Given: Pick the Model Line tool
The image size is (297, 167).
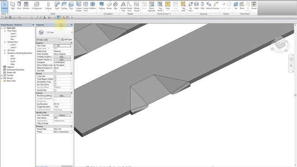Looking at the screenshot, I should pyautogui.click(x=129, y=6).
